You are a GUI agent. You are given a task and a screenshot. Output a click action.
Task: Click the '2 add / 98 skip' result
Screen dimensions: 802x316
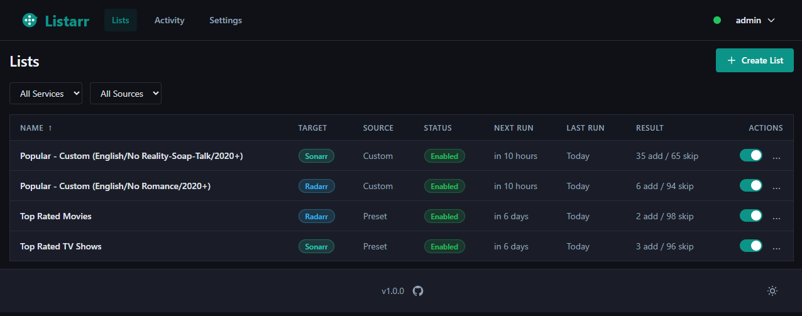tap(665, 216)
